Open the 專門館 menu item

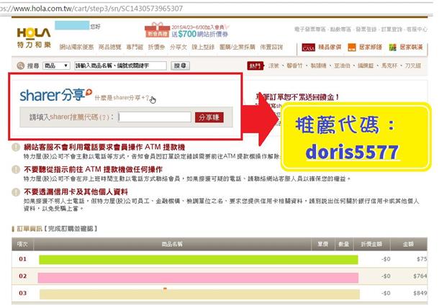point(135,47)
